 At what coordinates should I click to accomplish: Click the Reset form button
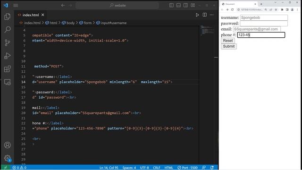click(228, 41)
